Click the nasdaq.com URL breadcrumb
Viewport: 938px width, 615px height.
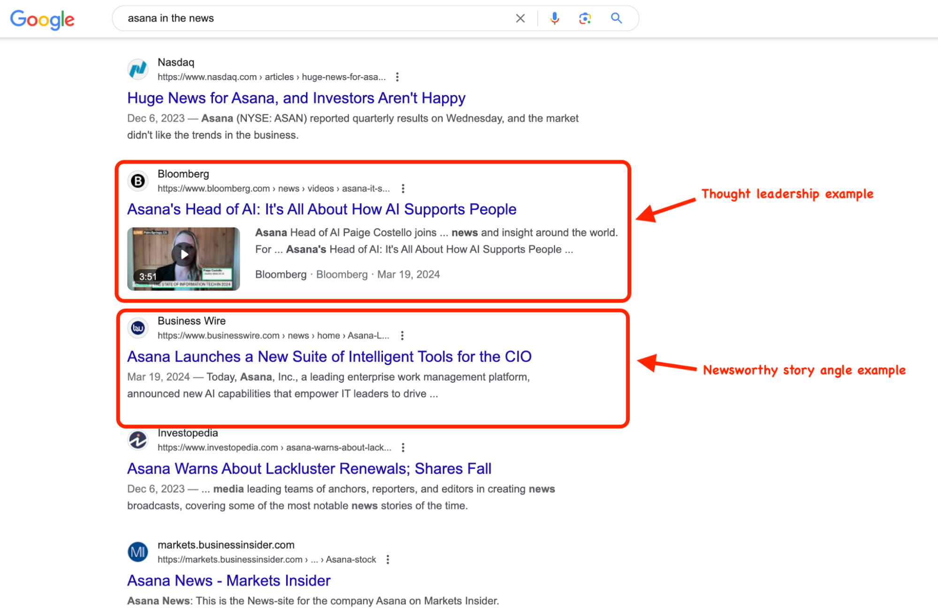272,77
